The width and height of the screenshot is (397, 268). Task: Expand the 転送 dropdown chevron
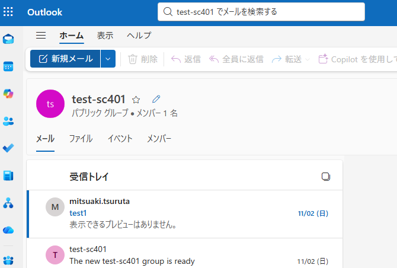tap(307, 59)
